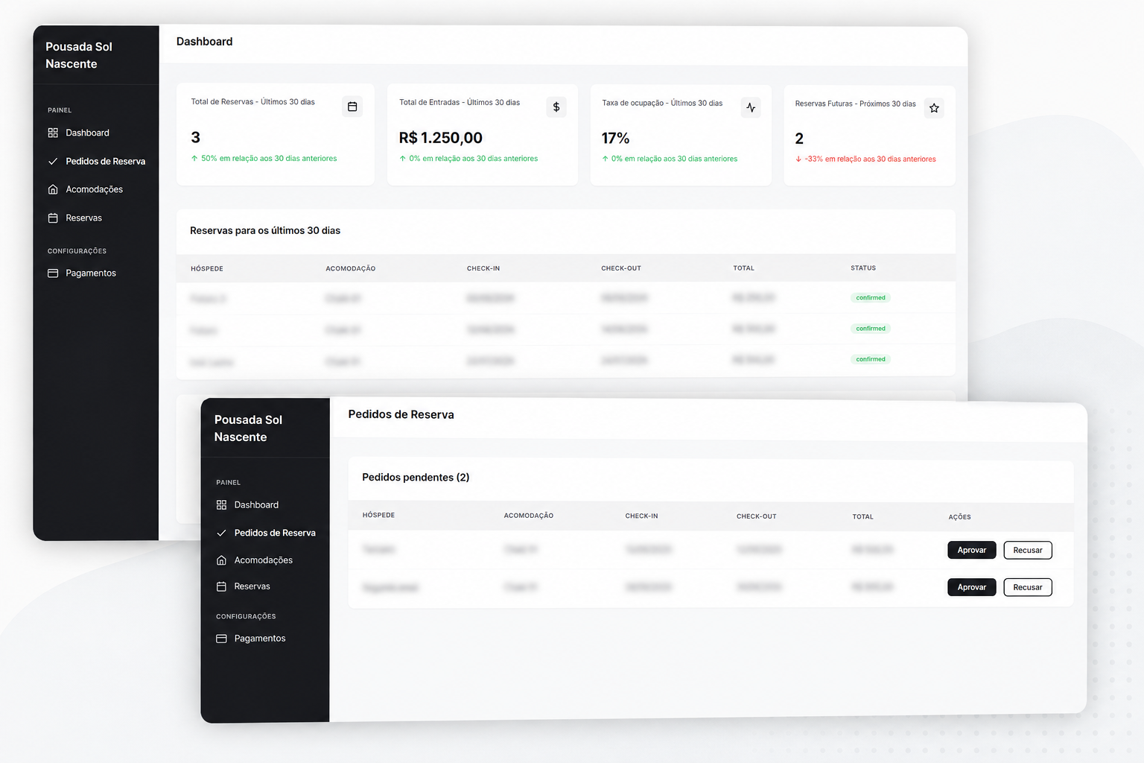Click the grid icon beside Dashboard in the Dashboard window
The height and width of the screenshot is (763, 1144).
click(53, 133)
